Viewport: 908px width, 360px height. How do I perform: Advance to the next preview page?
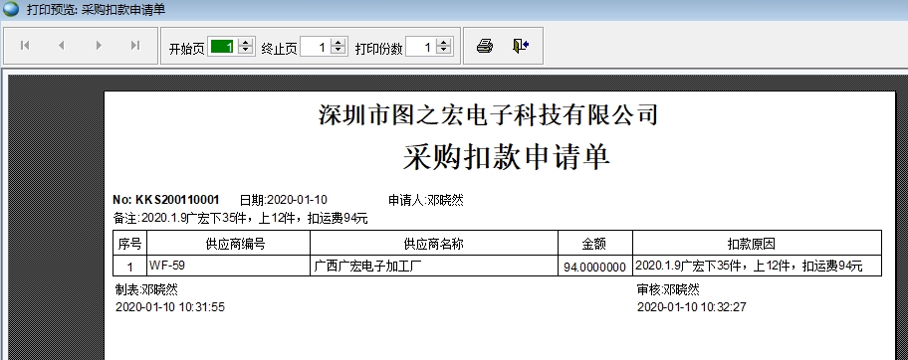[99, 45]
